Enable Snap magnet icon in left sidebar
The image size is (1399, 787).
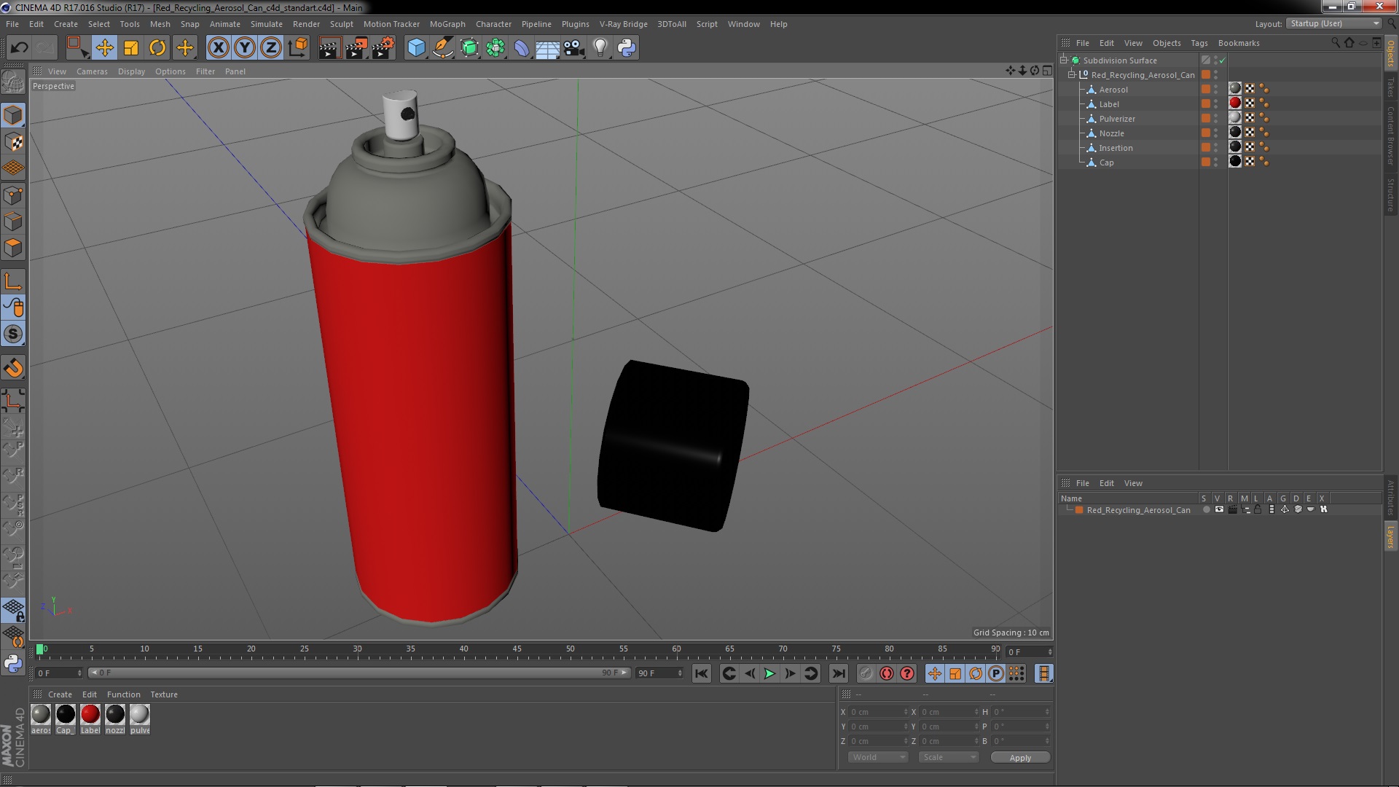[13, 368]
